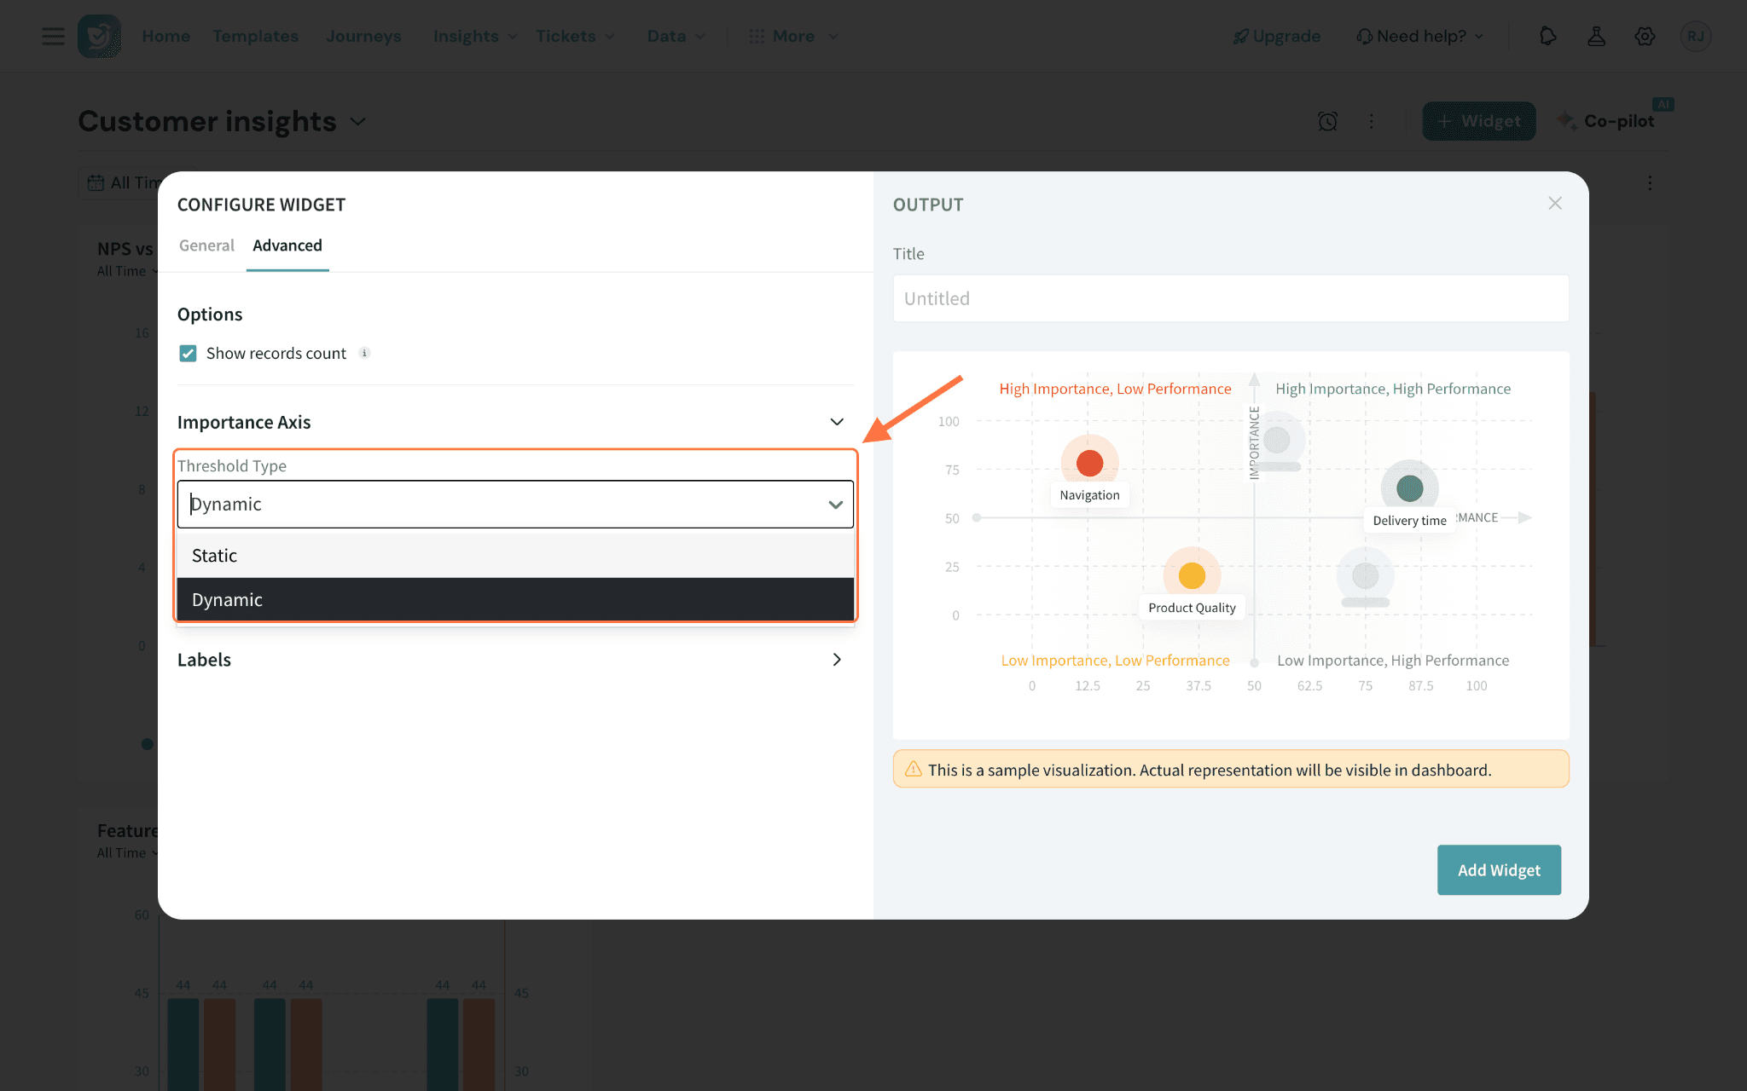Select the Advanced tab
The width and height of the screenshot is (1747, 1091).
287,245
